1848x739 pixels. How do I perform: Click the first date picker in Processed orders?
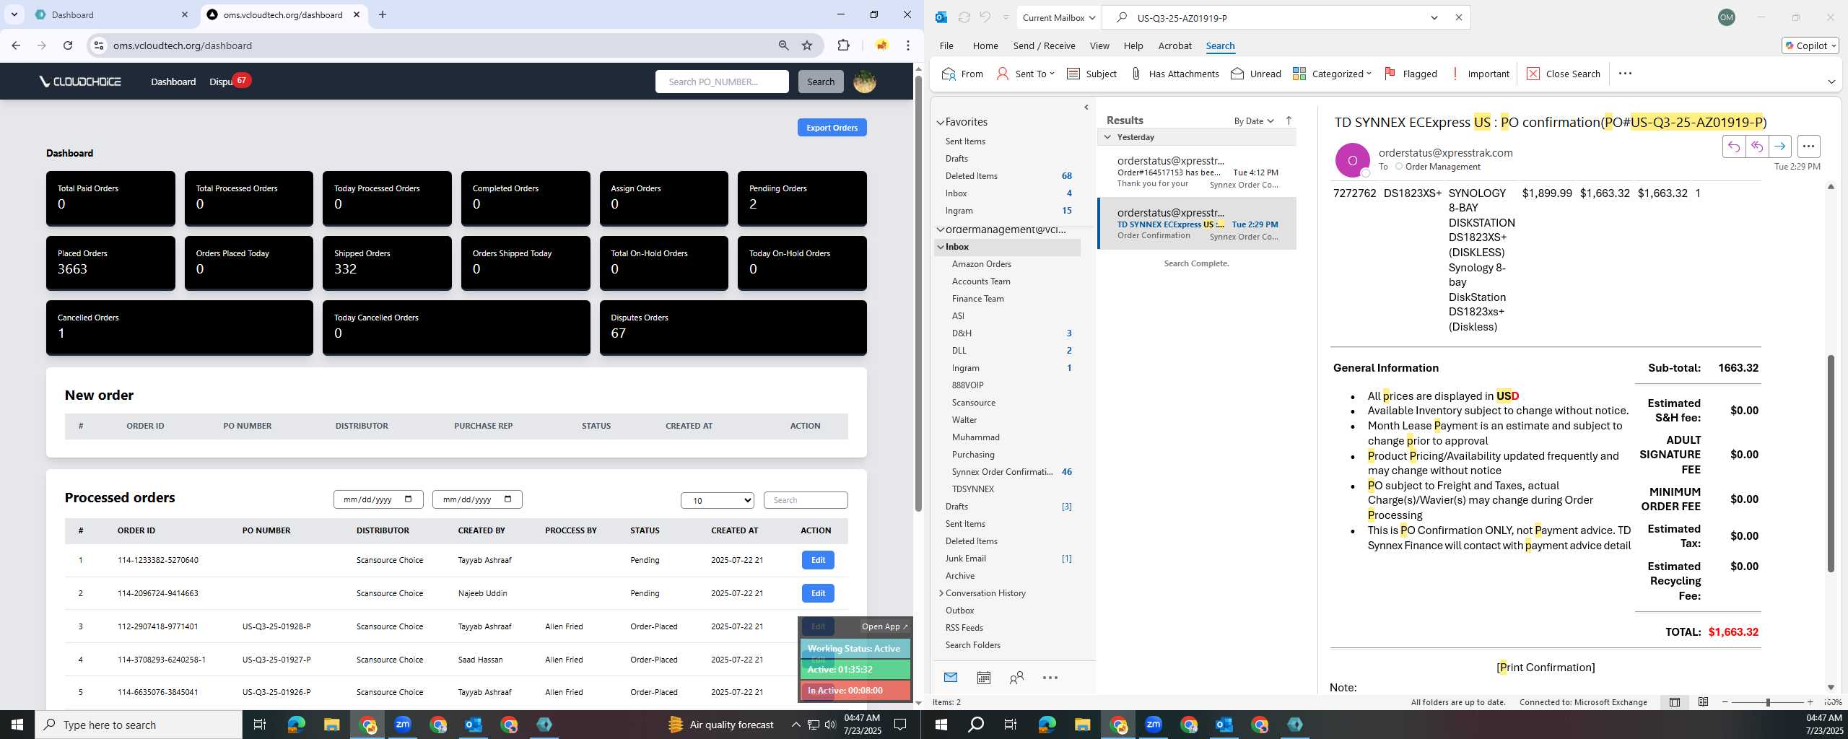[x=378, y=499]
